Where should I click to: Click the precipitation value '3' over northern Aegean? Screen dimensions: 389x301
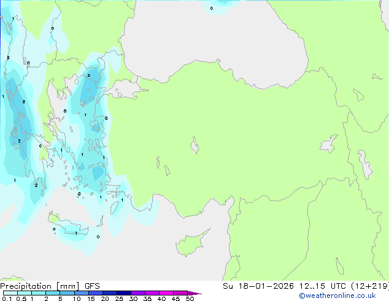tap(88, 76)
